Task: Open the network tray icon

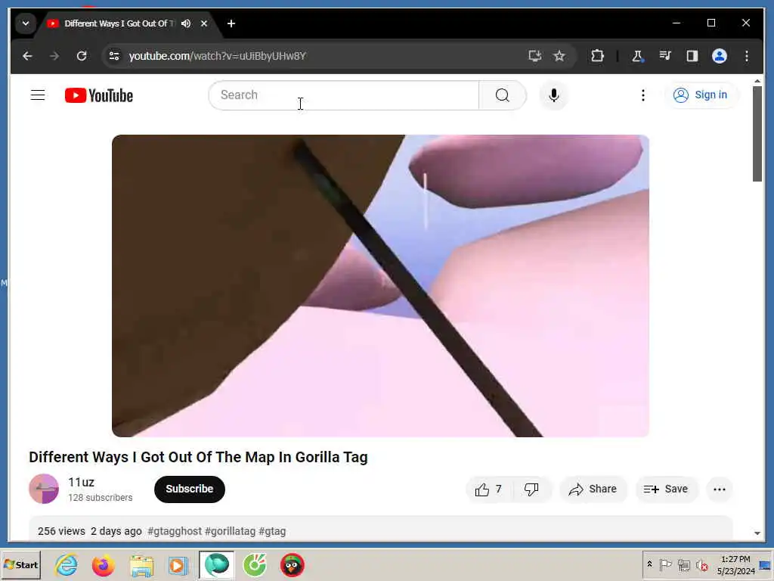Action: pos(683,564)
